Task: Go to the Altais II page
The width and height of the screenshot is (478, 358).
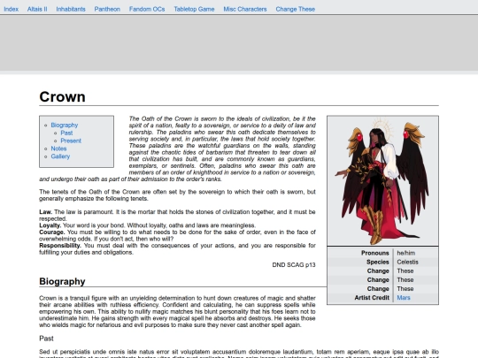Action: (x=37, y=9)
